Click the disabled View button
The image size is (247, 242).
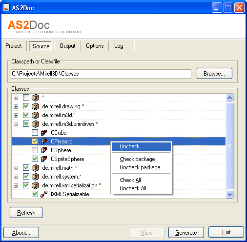[146, 233]
